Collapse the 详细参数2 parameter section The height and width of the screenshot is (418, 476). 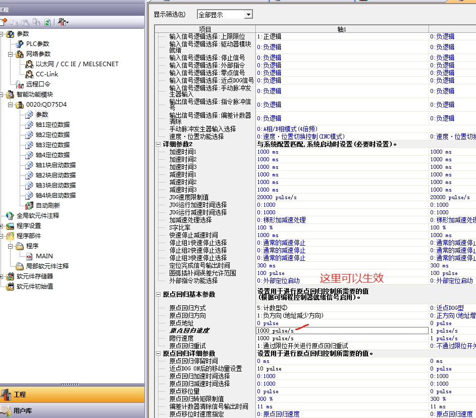[158, 144]
